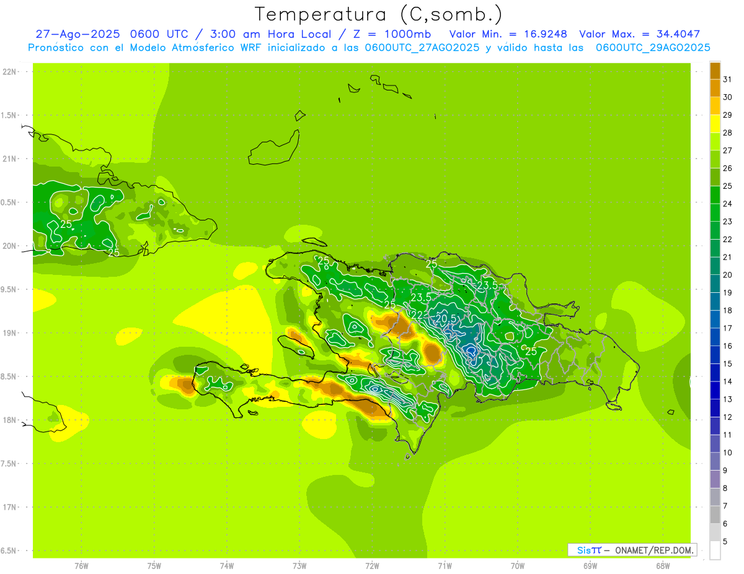This screenshot has width=744, height=574.
Task: Click the '74W' longitude axis label
Action: point(227,566)
